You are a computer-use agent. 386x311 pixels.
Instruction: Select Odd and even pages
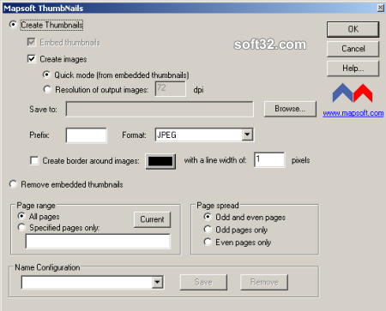click(208, 217)
